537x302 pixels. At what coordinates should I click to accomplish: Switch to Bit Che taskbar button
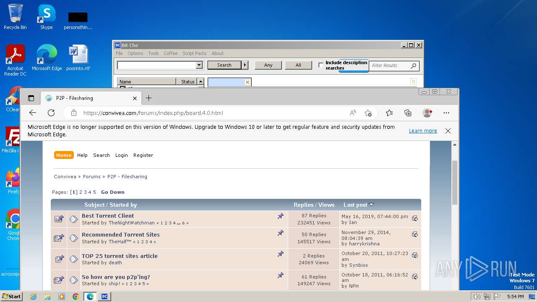tap(104, 297)
